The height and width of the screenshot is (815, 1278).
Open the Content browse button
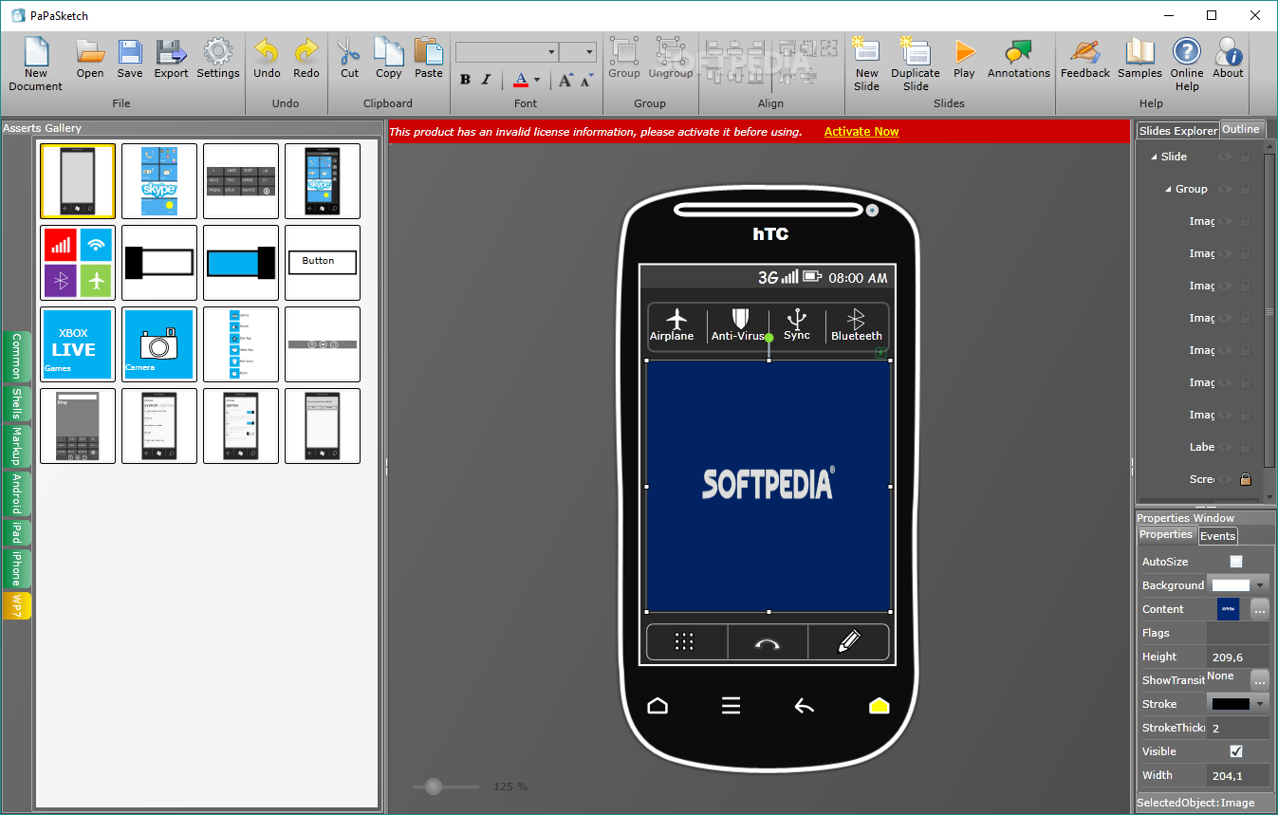coord(1259,610)
